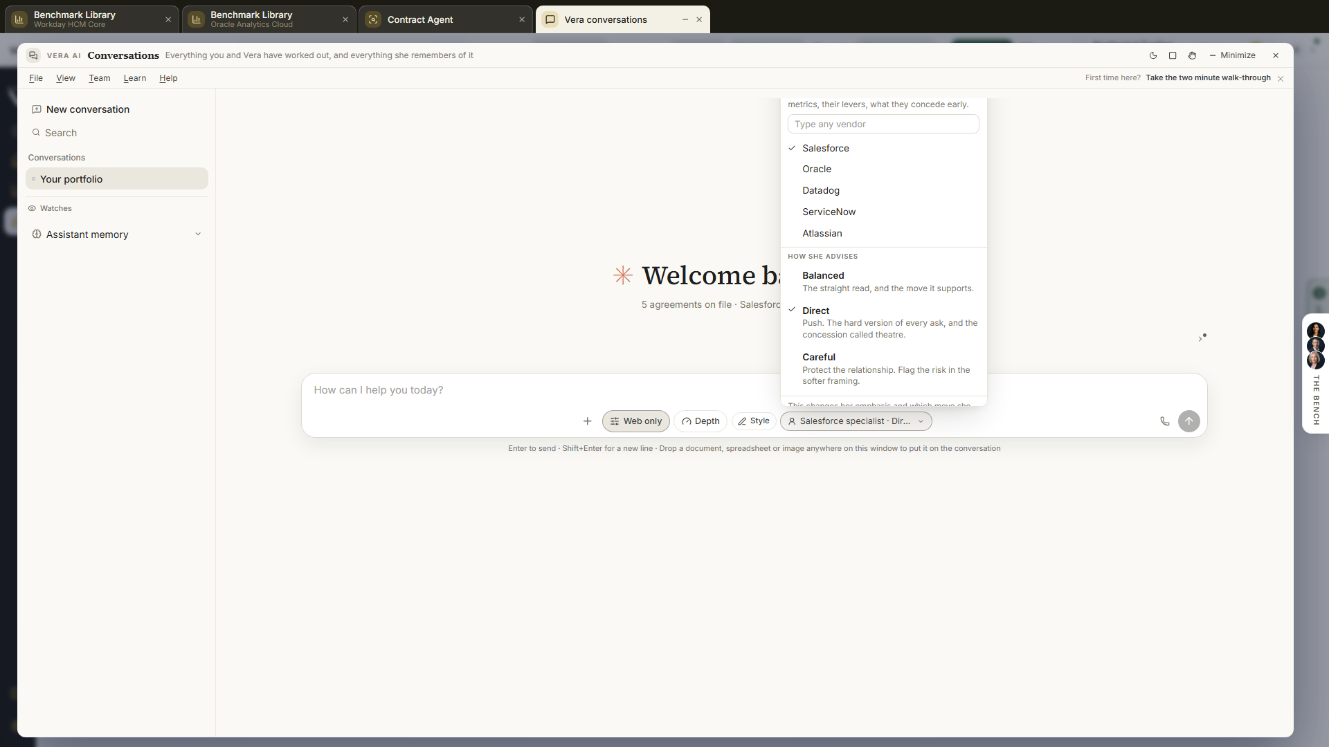Send the message with the arrow button
The width and height of the screenshot is (1329, 747).
[x=1189, y=421]
